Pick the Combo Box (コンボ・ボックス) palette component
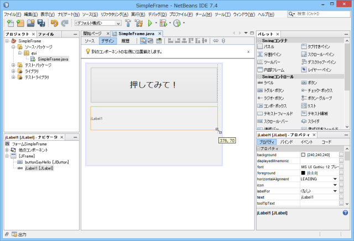The width and height of the screenshot is (354, 241). [x=272, y=106]
